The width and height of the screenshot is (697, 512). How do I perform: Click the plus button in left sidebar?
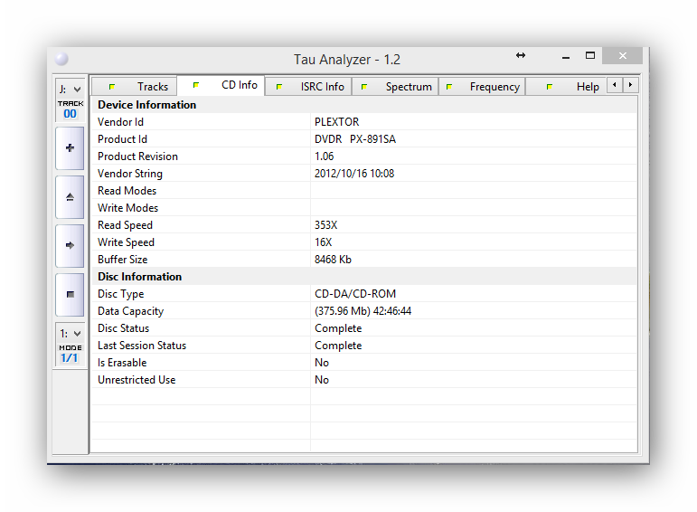(70, 147)
